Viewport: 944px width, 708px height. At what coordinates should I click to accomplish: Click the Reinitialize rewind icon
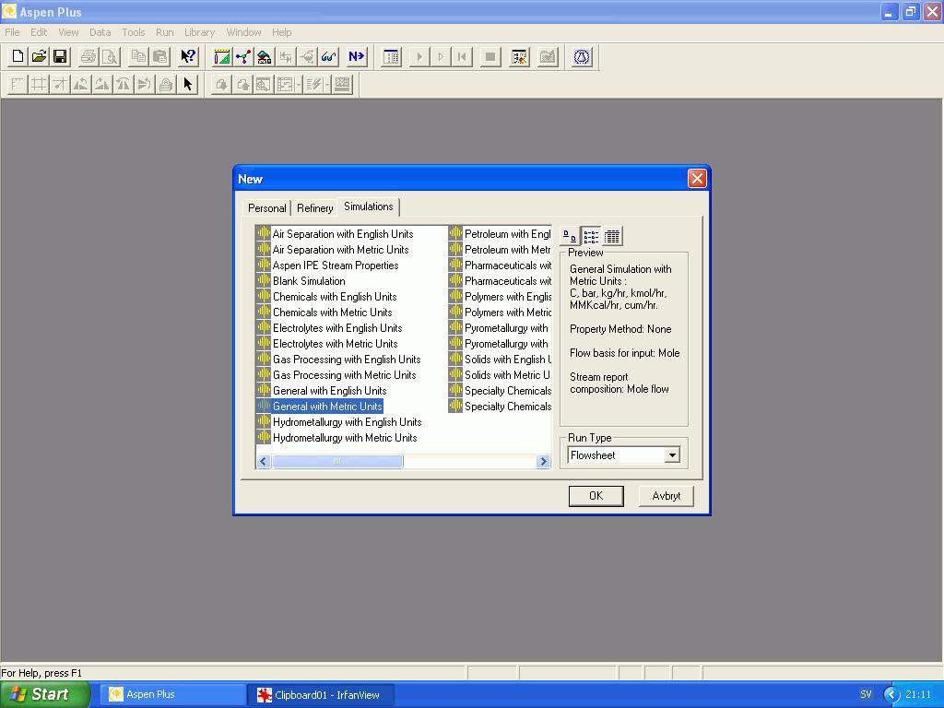coord(462,56)
